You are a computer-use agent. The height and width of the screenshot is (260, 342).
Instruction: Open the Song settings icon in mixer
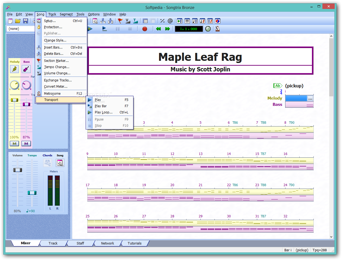[60, 163]
